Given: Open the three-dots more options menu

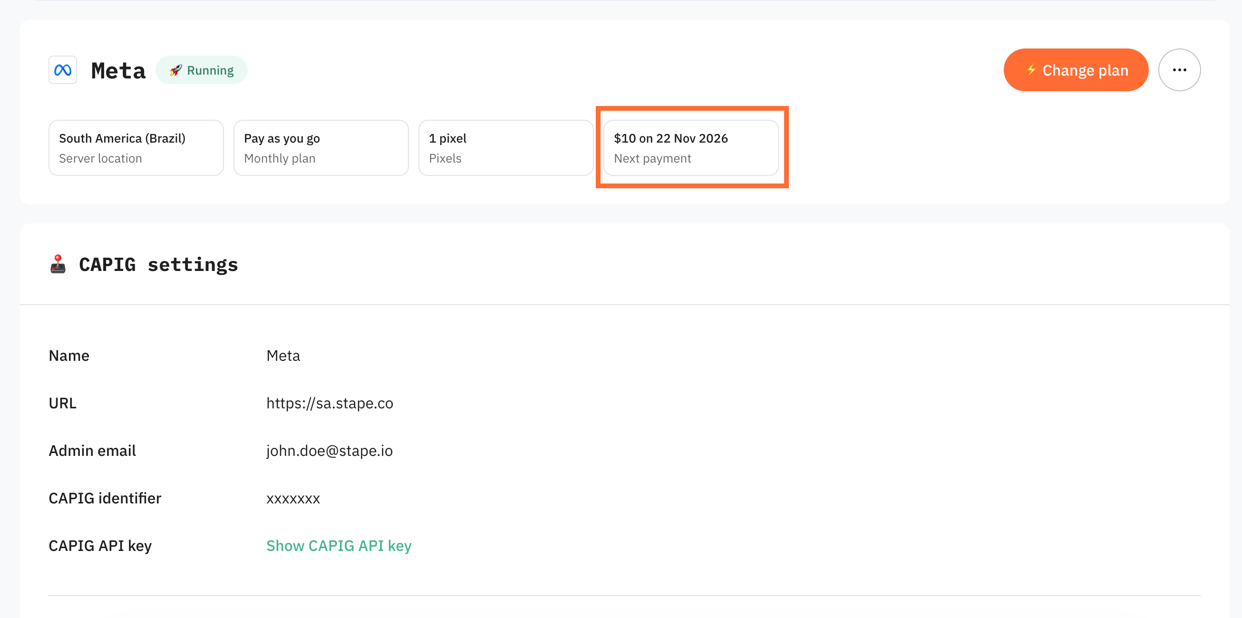Looking at the screenshot, I should [1179, 70].
